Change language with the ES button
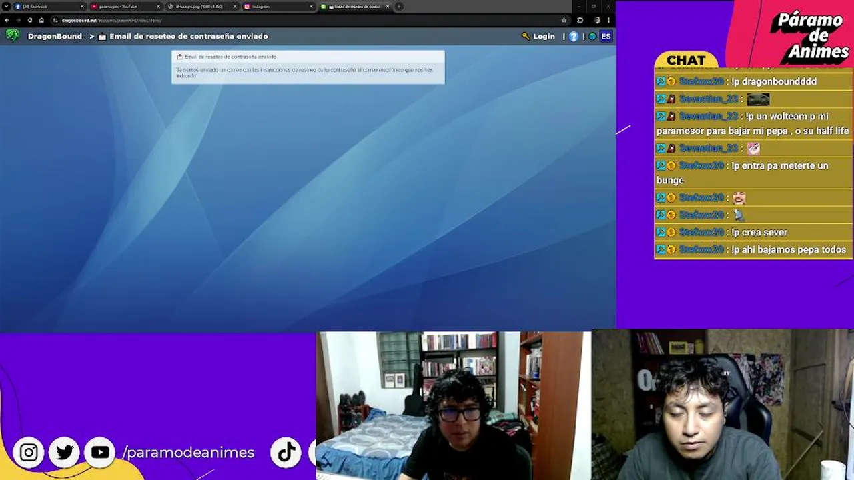The height and width of the screenshot is (480, 854). 606,36
